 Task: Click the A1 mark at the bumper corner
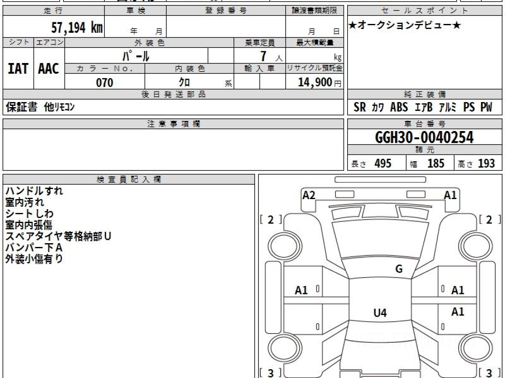point(450,195)
